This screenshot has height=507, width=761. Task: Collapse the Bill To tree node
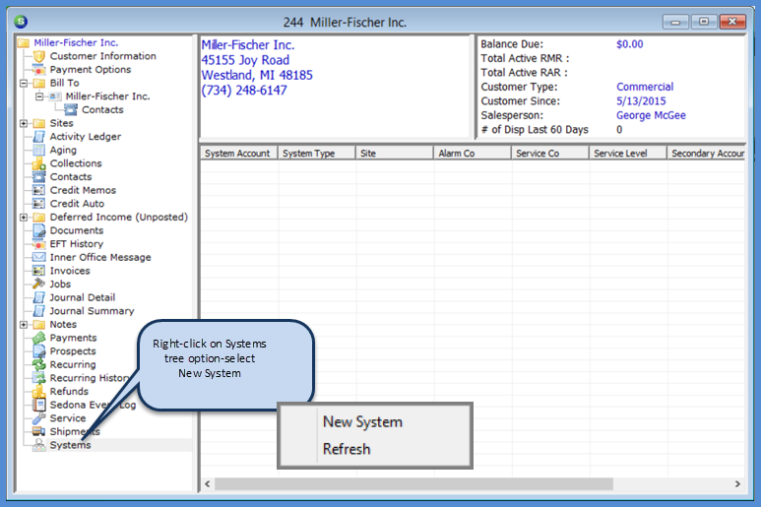[x=24, y=83]
